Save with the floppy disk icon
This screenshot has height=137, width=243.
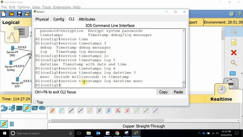click(x=19, y=14)
